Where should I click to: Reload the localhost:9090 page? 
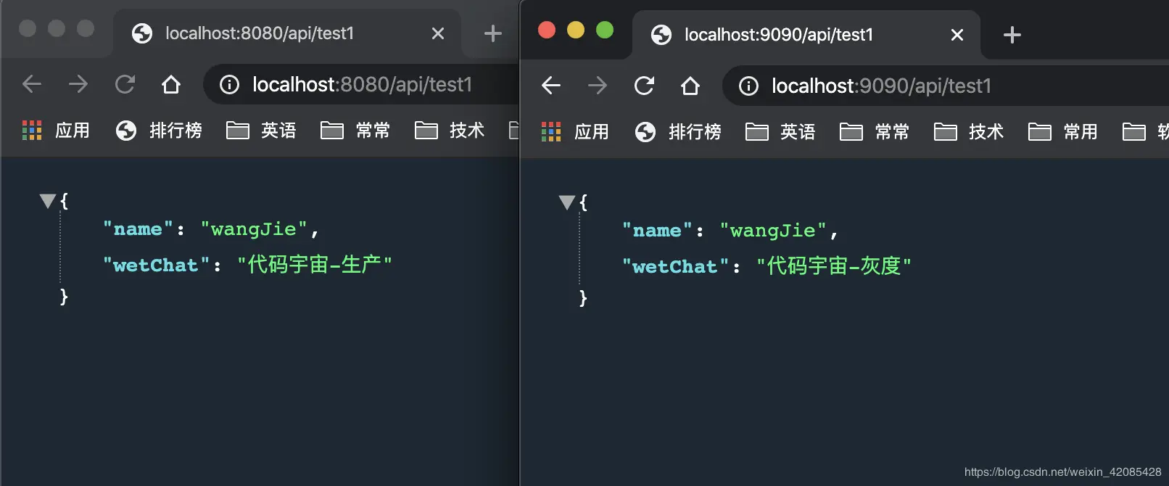click(644, 86)
